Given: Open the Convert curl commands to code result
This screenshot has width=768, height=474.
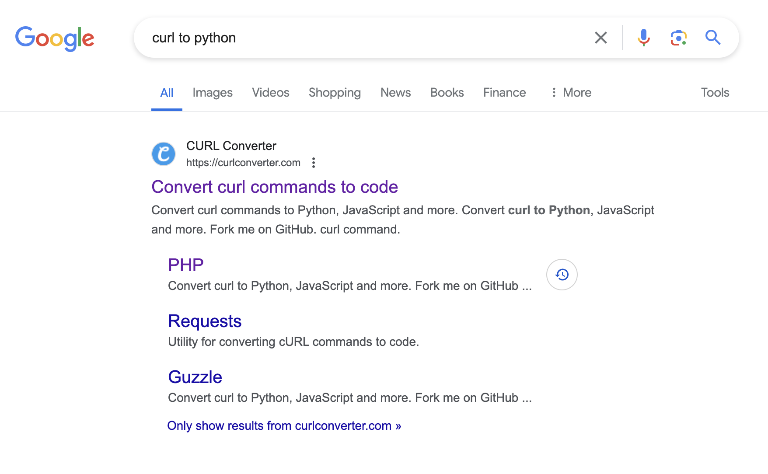Looking at the screenshot, I should [x=275, y=187].
